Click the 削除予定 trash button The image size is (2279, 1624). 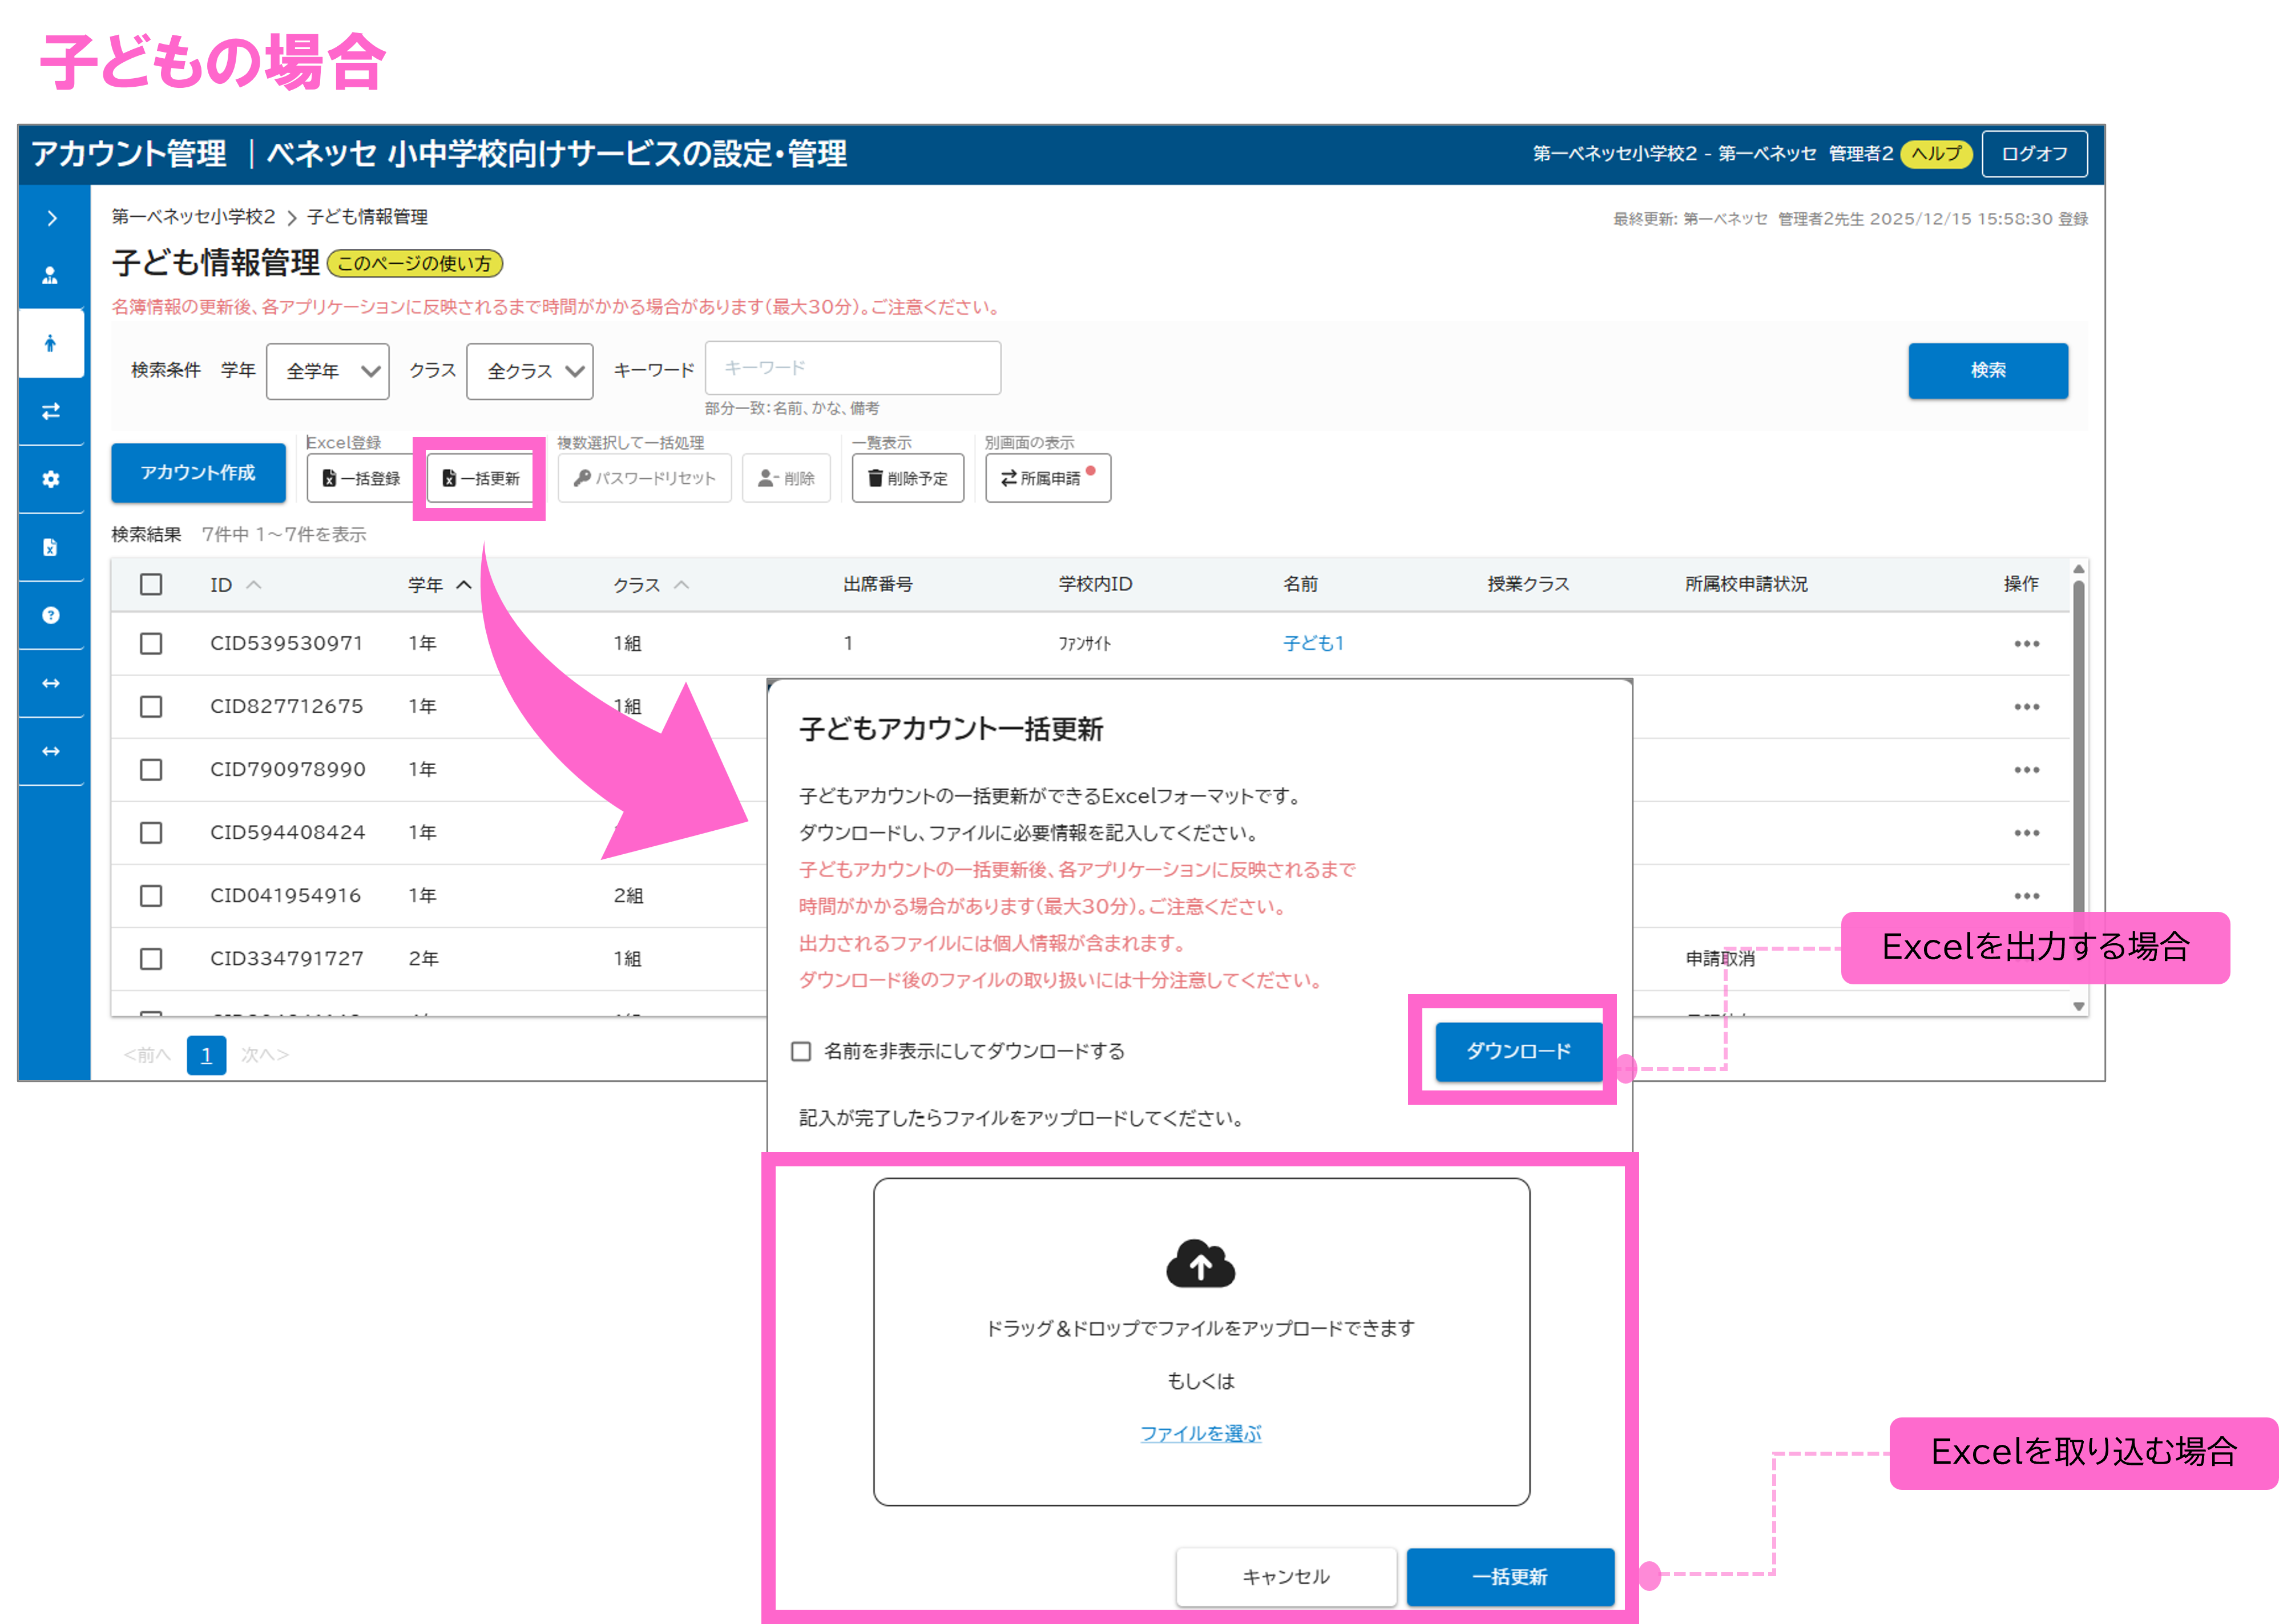tap(907, 478)
